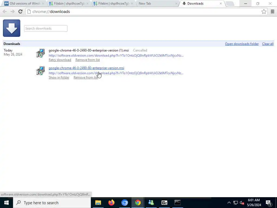277x208 pixels.
Task: Launch Firefox from the taskbar
Action: 111,203
